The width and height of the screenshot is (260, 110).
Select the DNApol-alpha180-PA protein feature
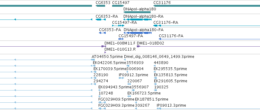137,33
